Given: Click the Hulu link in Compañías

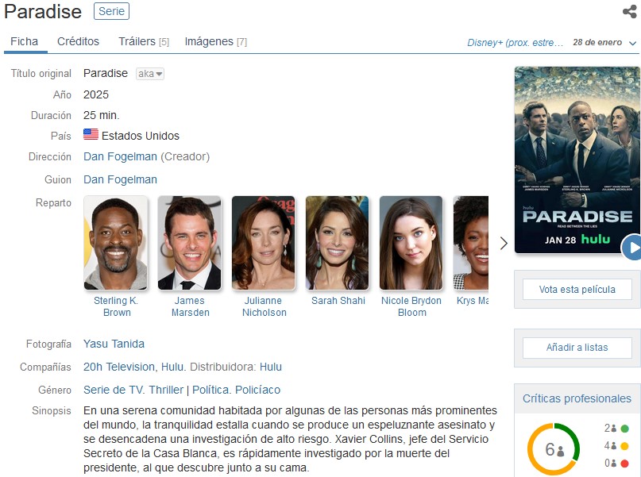Looking at the screenshot, I should (x=172, y=367).
